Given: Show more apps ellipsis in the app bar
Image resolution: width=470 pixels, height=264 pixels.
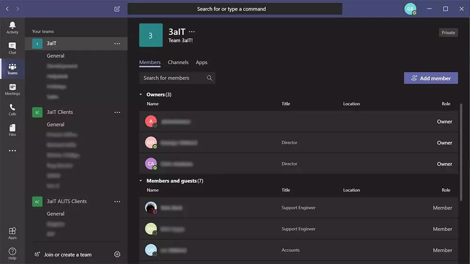Looking at the screenshot, I should click(12, 151).
